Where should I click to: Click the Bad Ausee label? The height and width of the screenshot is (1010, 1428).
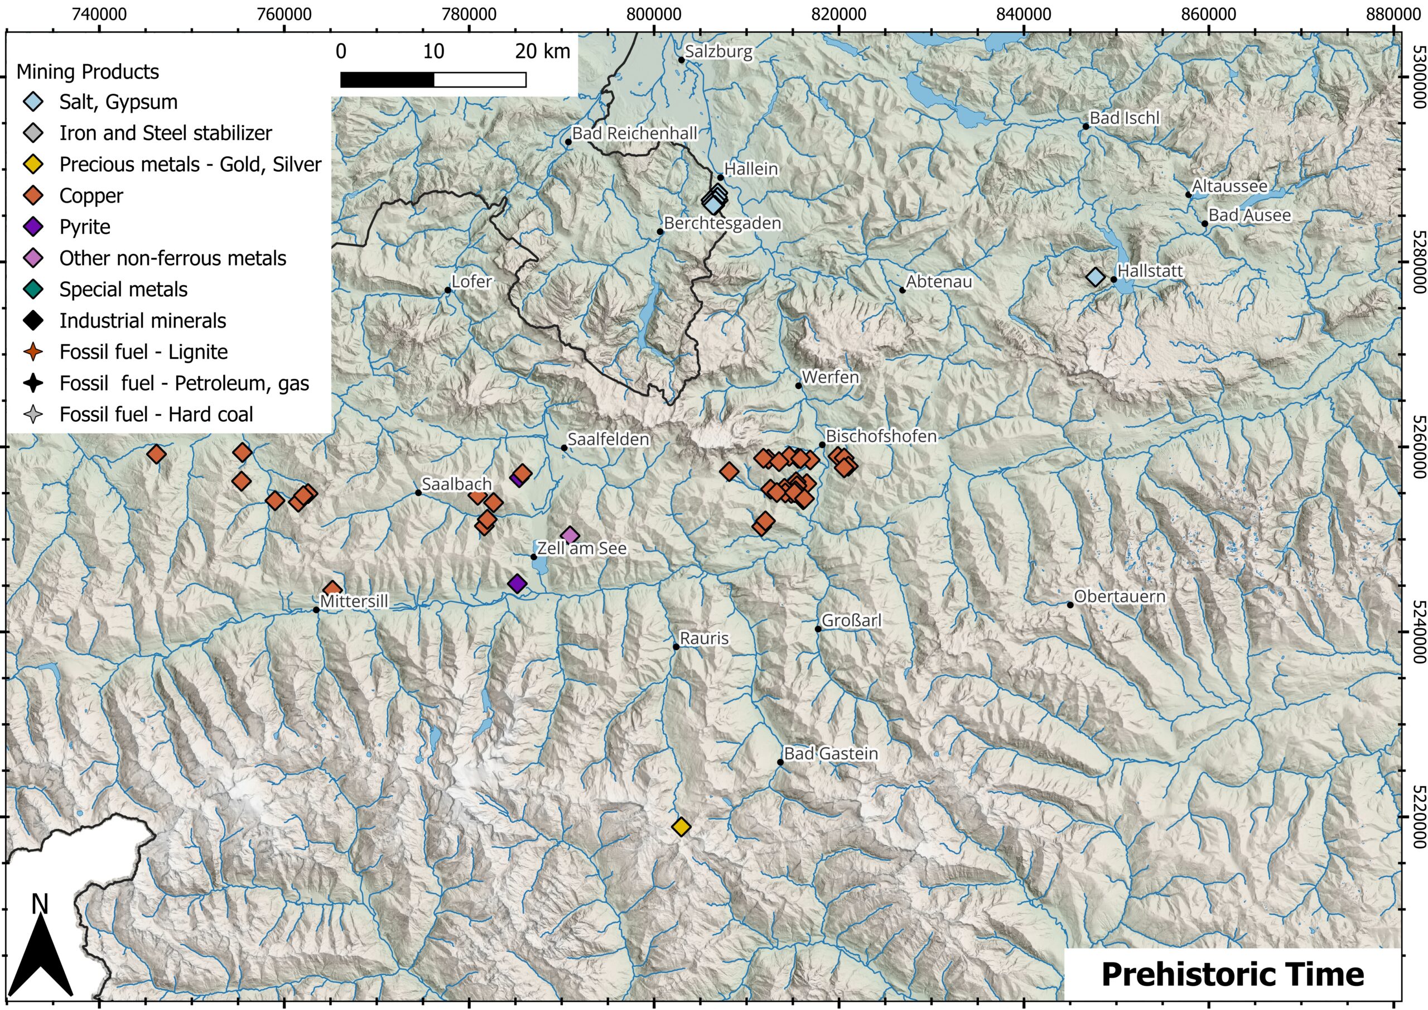point(1249,215)
